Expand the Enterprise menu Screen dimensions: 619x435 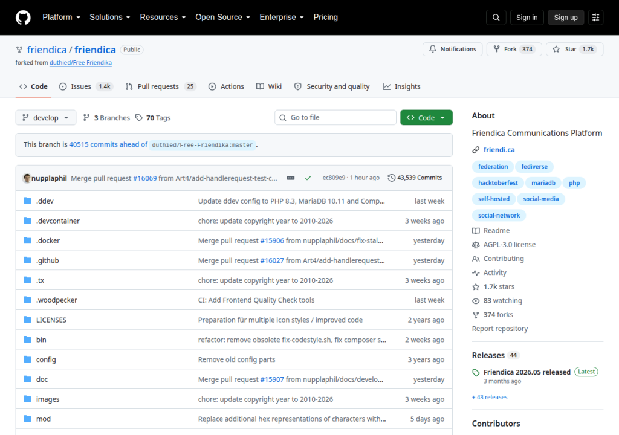(x=282, y=18)
